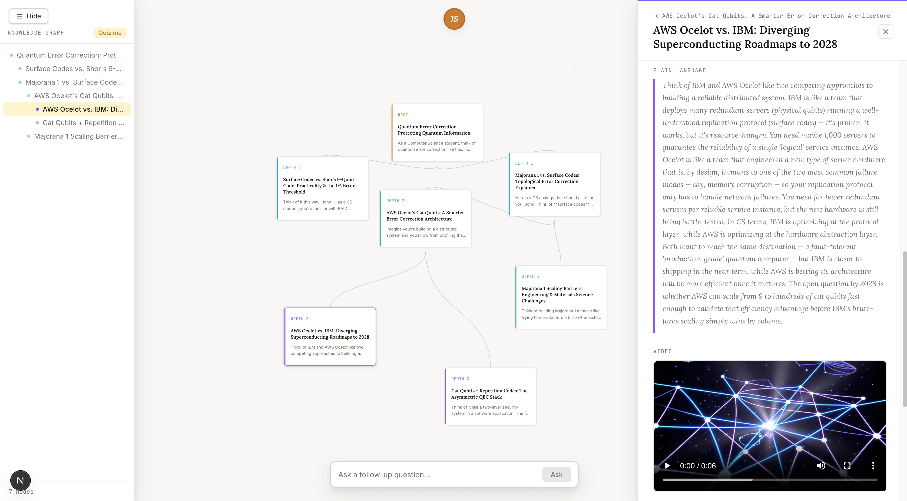Focus the follow-up question input field

437,475
